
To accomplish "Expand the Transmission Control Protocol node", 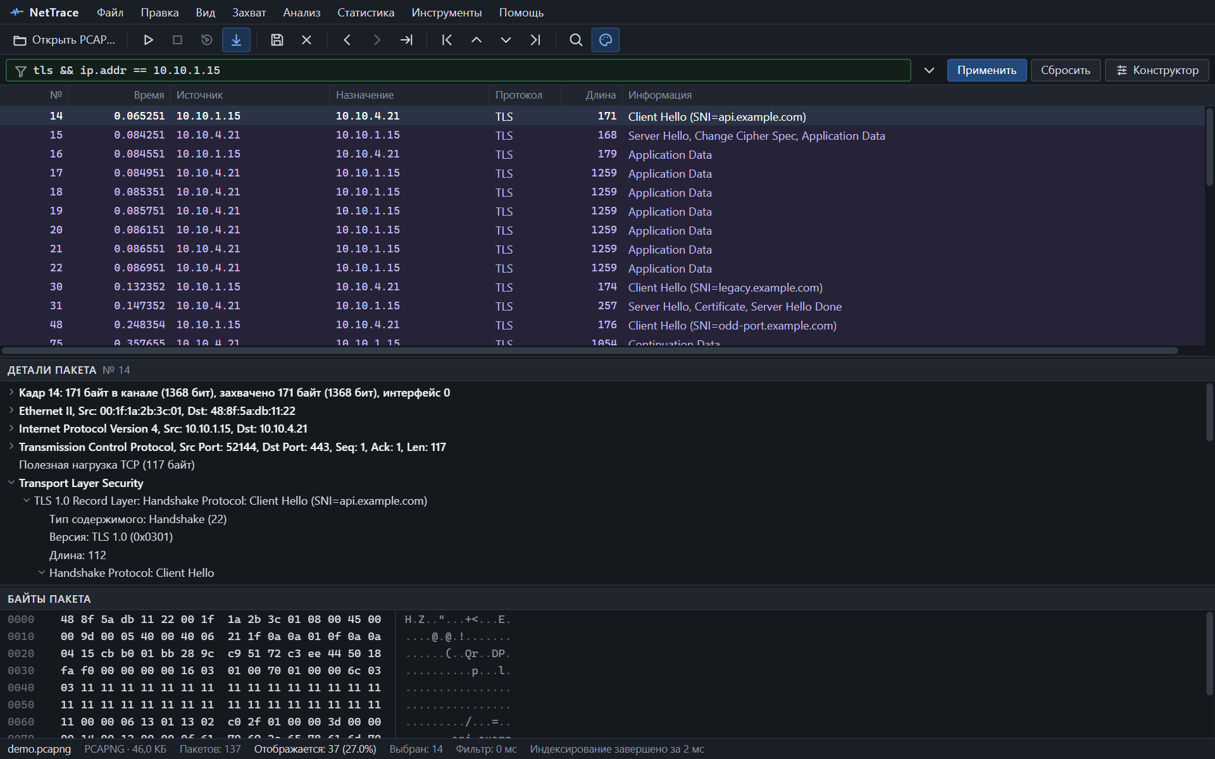I will point(11,447).
